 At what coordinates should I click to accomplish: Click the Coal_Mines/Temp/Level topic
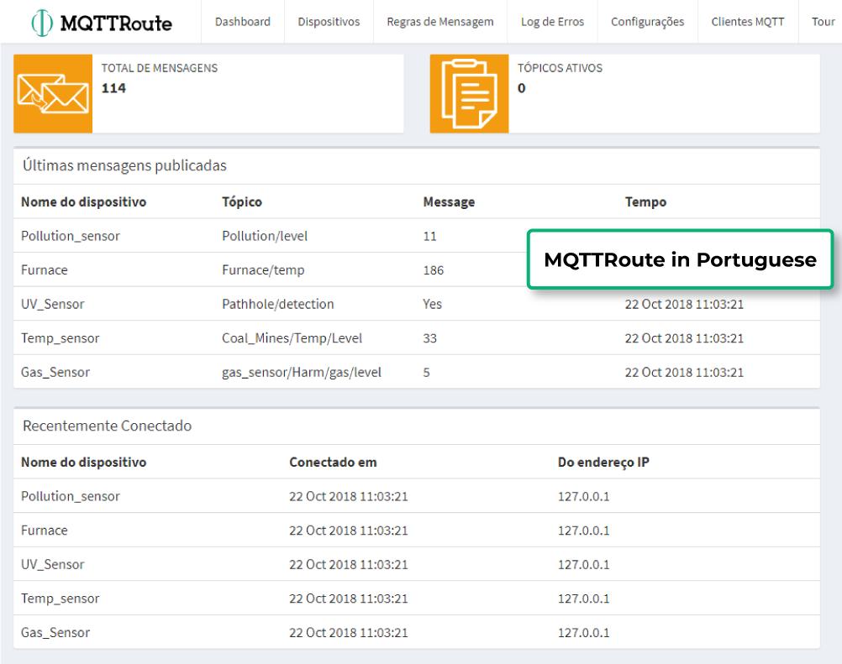(292, 338)
